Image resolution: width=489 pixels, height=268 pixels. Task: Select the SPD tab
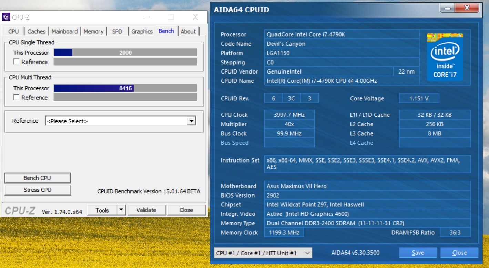117,31
